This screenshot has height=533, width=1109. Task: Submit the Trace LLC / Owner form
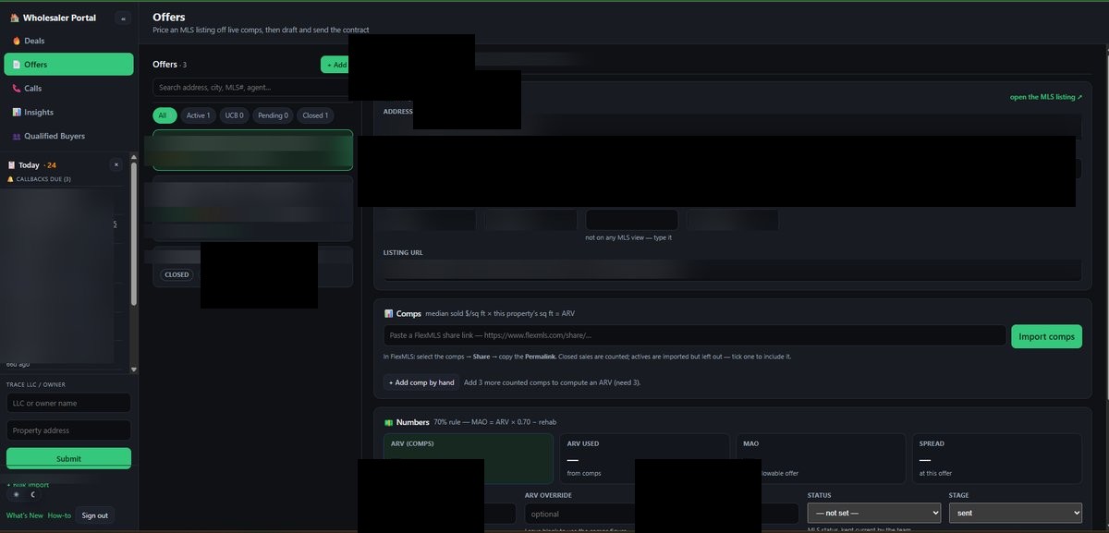tap(68, 458)
